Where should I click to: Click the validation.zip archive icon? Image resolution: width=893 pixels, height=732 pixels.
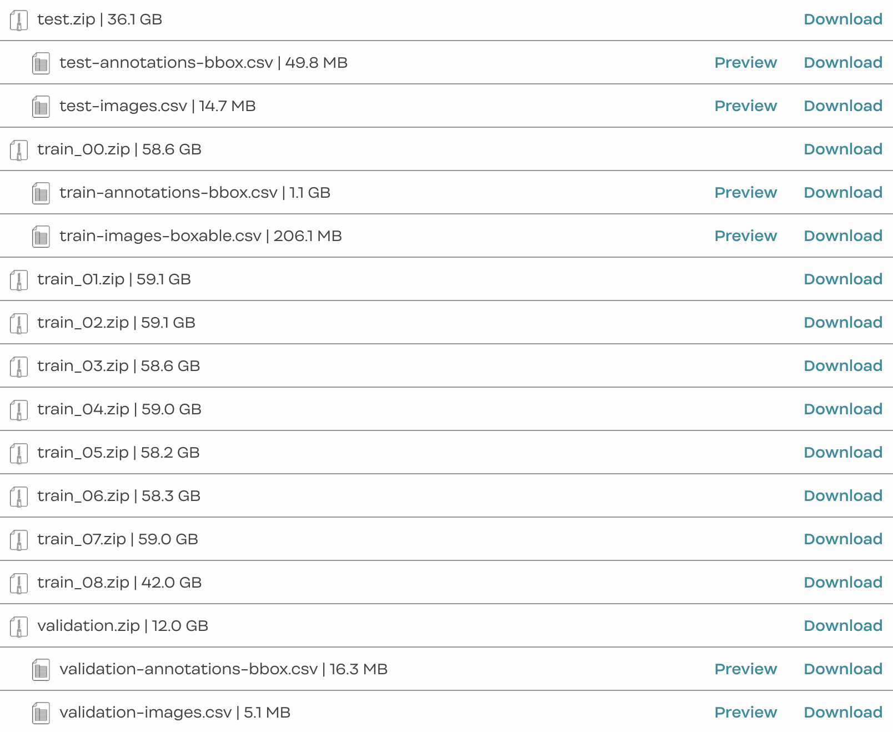pyautogui.click(x=19, y=627)
